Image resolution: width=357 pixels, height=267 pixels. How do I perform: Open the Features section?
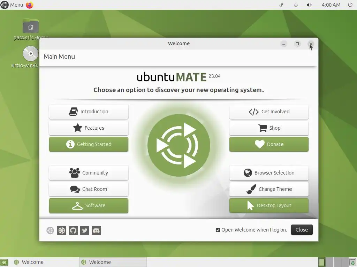click(89, 128)
